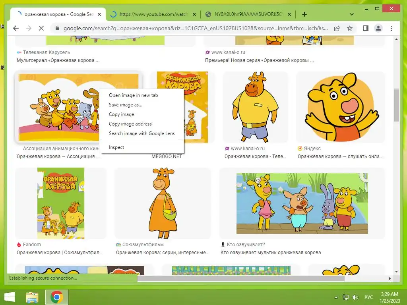View site security lock icon
The height and width of the screenshot is (305, 407).
[x=57, y=28]
